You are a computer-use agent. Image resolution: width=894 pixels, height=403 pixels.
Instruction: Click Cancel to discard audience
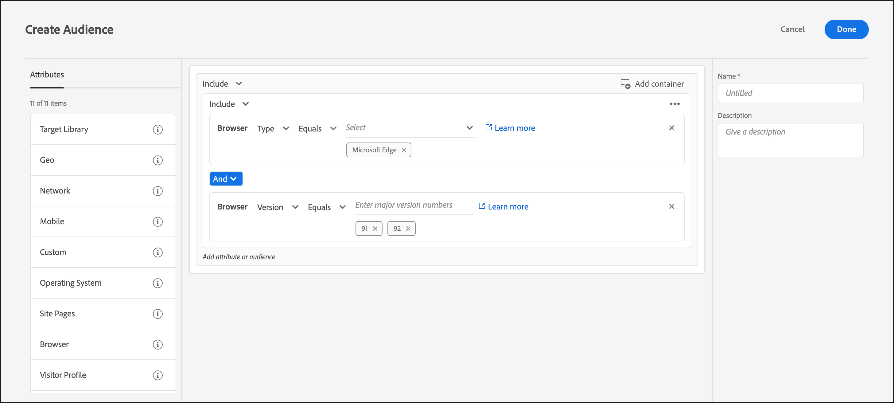coord(792,29)
